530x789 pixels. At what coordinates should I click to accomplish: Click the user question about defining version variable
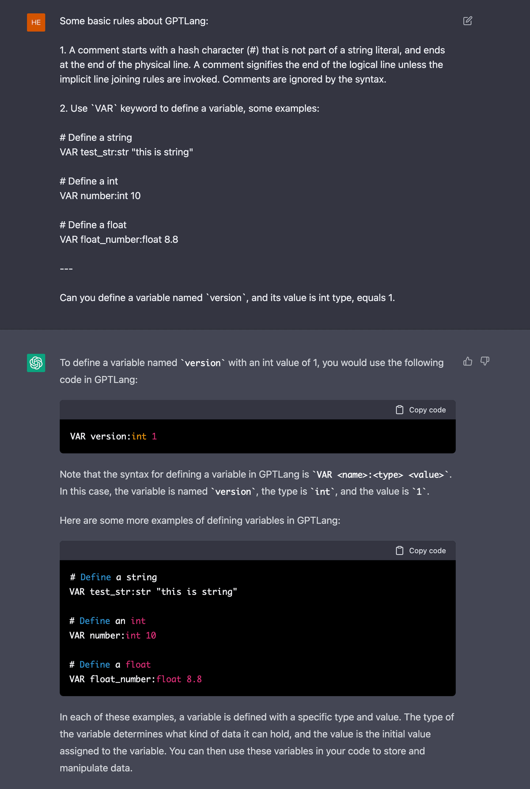227,297
